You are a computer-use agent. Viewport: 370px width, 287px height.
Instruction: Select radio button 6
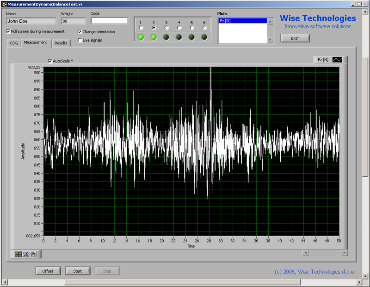coord(204,28)
